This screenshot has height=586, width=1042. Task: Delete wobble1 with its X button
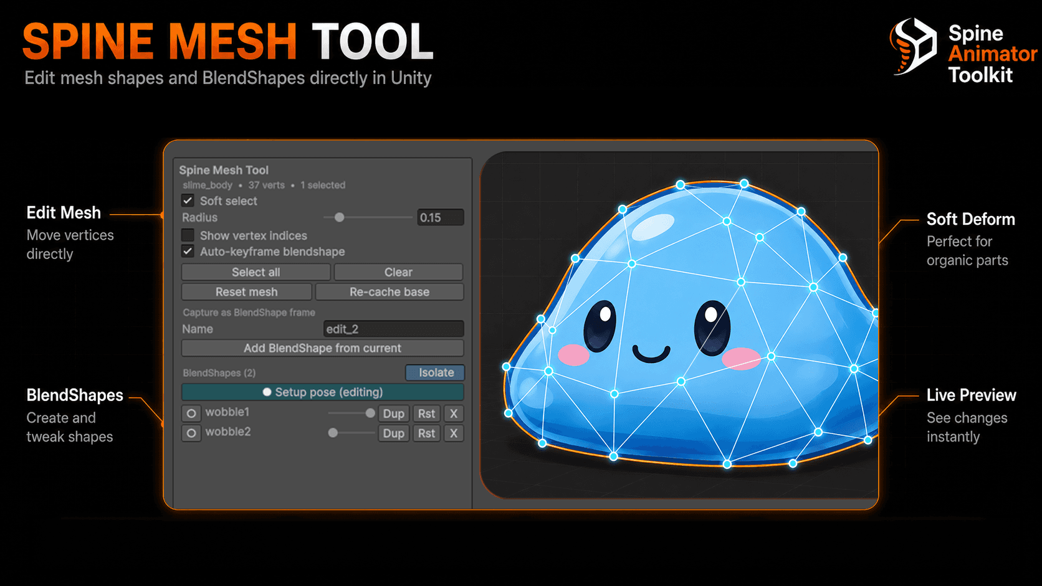pos(454,414)
